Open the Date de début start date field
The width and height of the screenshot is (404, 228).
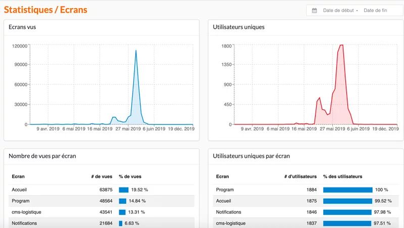[x=339, y=11]
